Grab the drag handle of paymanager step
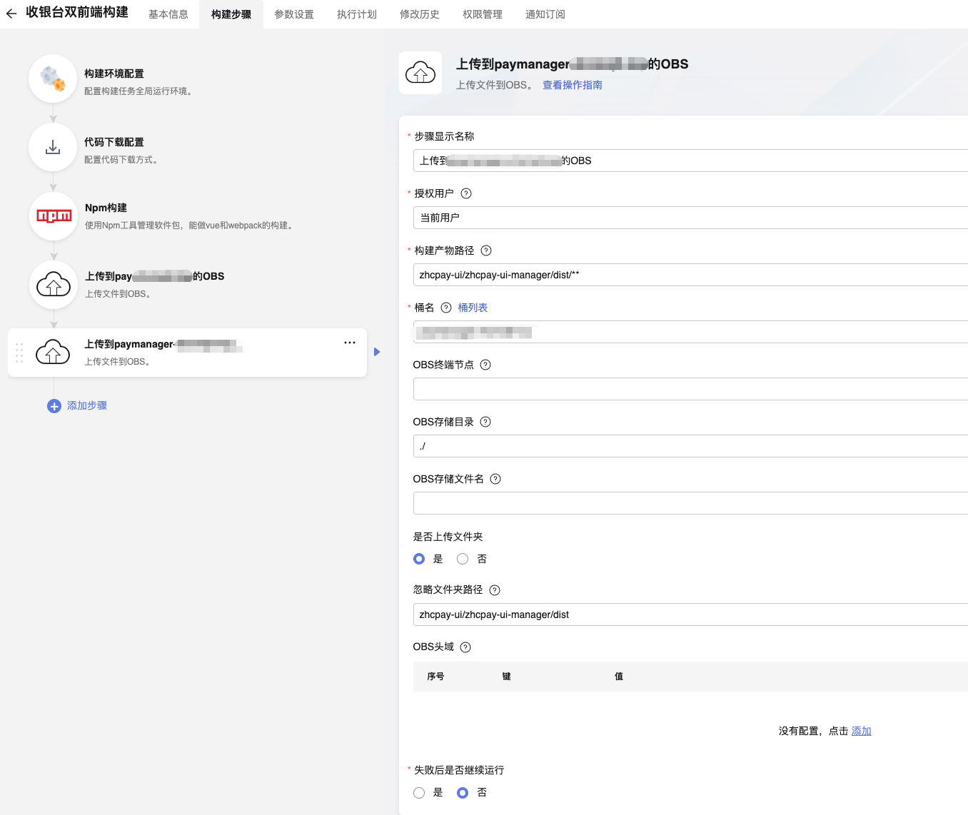The height and width of the screenshot is (815, 968). coord(19,353)
